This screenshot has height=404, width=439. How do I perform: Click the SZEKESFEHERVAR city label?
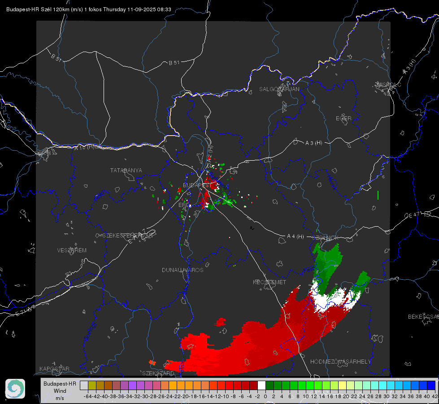click(128, 235)
